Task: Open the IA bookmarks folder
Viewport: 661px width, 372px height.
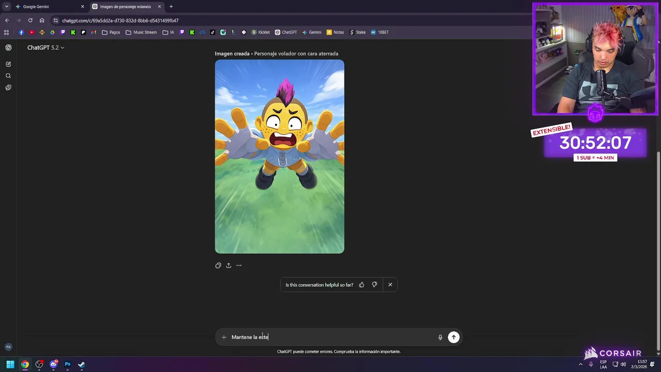Action: [168, 32]
